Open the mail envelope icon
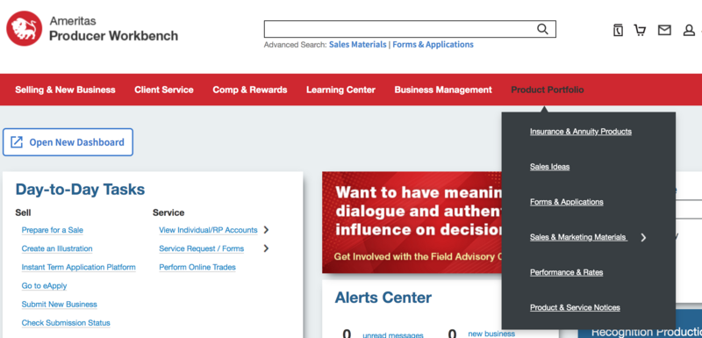 [x=664, y=30]
